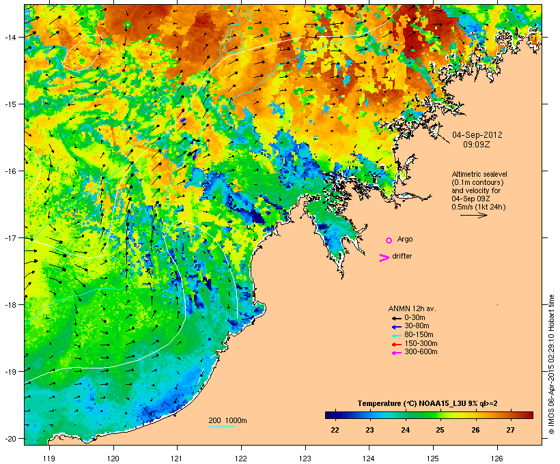Click the magenta 300-600m arrow legend symbol
This screenshot has width=560, height=464.
pos(396,353)
